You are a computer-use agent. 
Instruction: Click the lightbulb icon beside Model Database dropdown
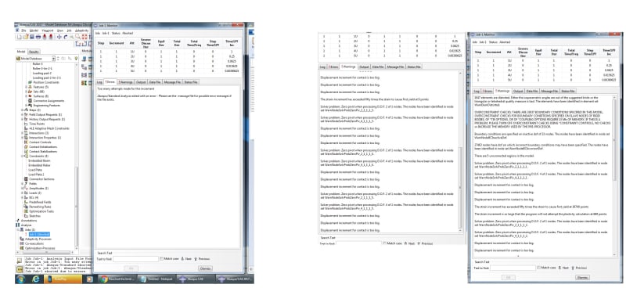pos(76,59)
